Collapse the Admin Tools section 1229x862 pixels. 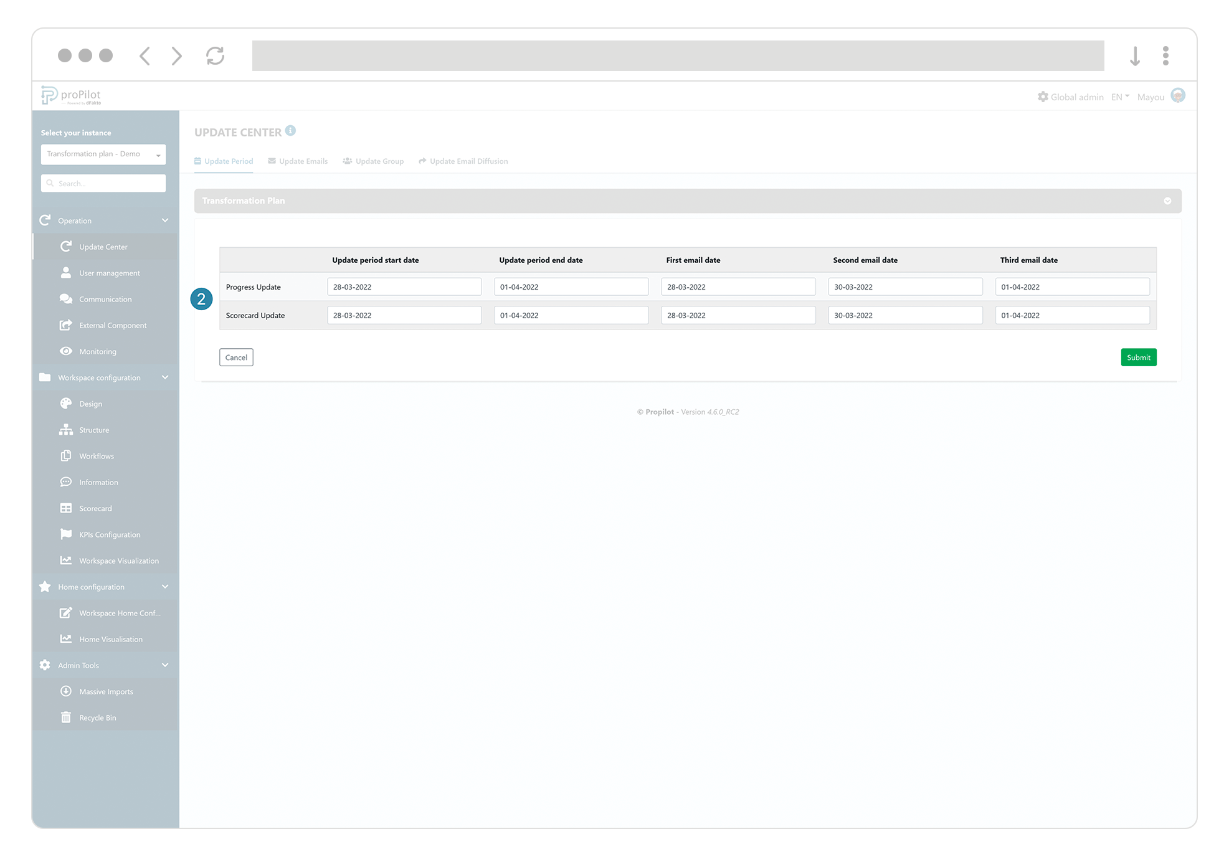click(165, 665)
